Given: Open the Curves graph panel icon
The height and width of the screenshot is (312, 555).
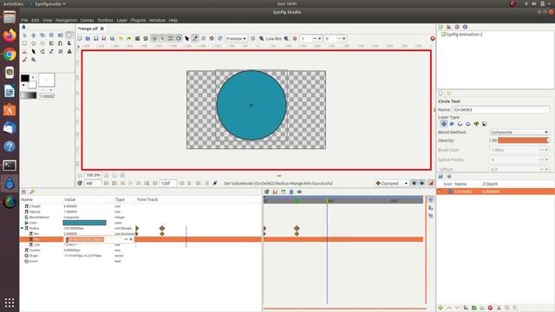Looking at the screenshot, I should (x=275, y=192).
